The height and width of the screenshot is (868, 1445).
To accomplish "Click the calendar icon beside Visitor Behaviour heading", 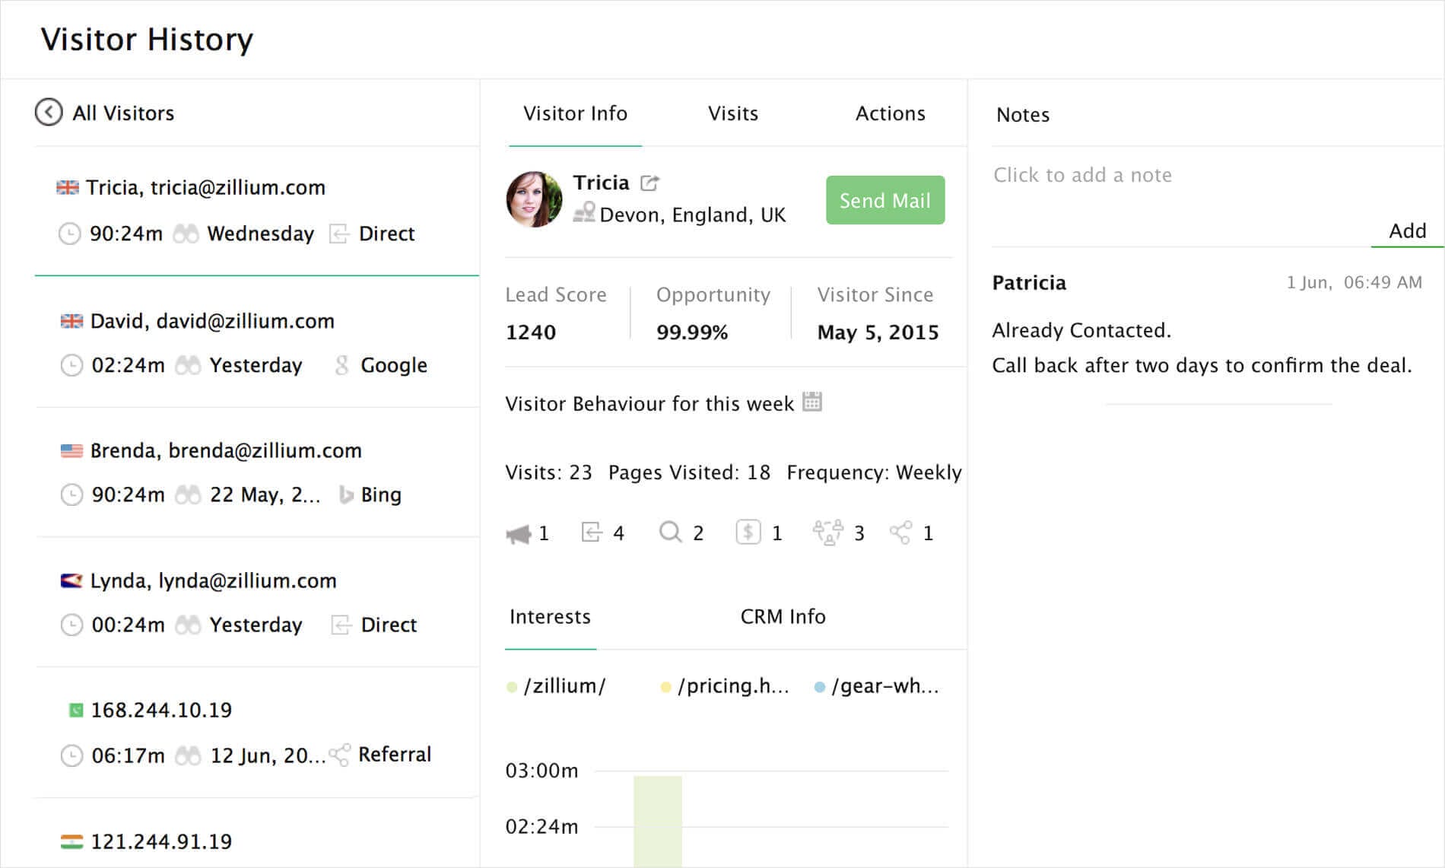I will coord(813,402).
